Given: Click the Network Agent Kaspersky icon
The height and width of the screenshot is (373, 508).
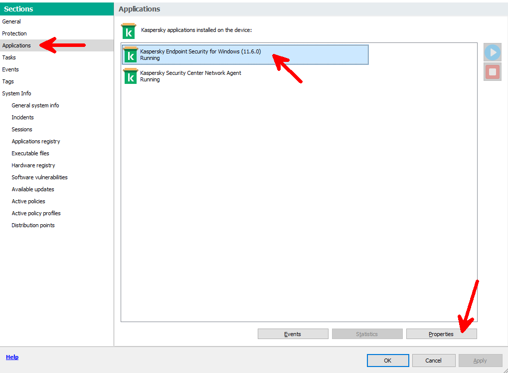Looking at the screenshot, I should 130,76.
